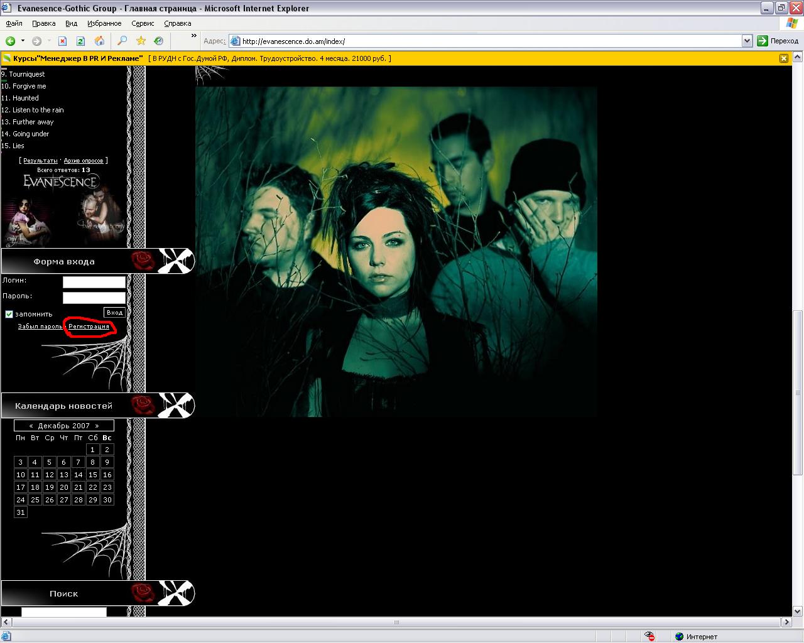Viewport: 804px width, 643px height.
Task: Go back with the green Back arrow
Action: [10, 41]
